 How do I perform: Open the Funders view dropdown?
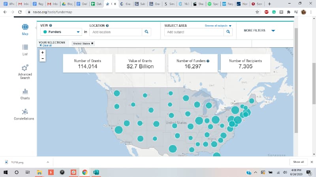[x=61, y=32]
